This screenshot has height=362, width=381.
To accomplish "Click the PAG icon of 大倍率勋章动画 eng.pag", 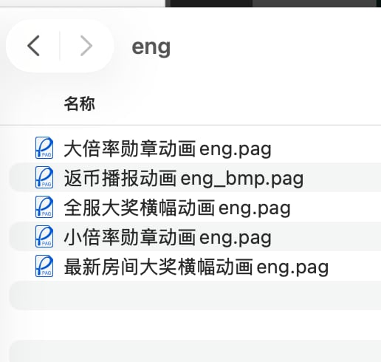I will 44,148.
